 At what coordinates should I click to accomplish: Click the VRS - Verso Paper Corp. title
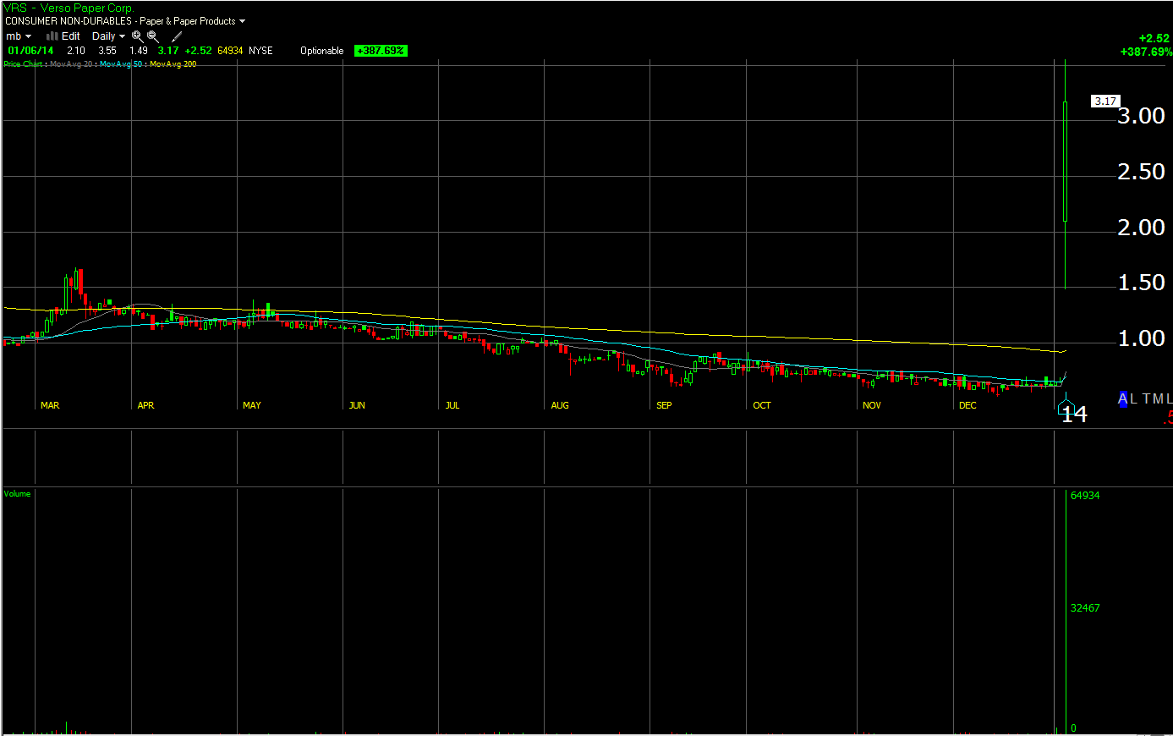[x=69, y=8]
